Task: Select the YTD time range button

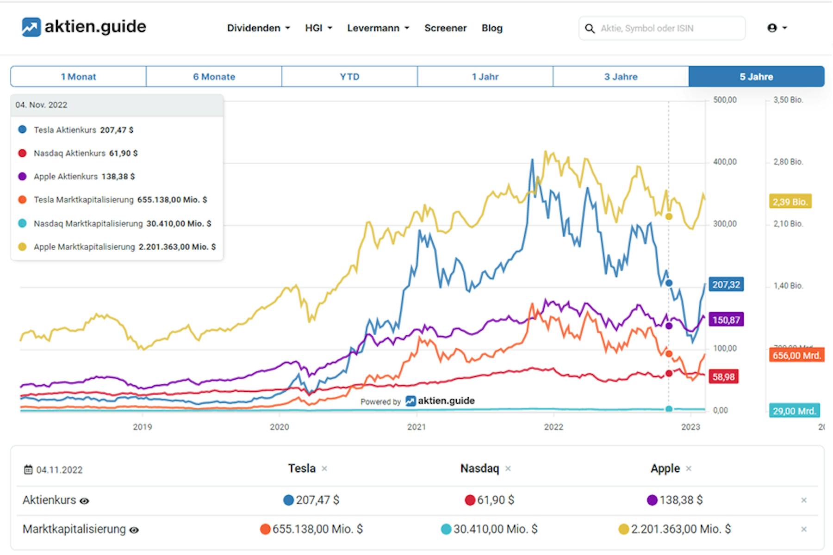Action: point(349,76)
